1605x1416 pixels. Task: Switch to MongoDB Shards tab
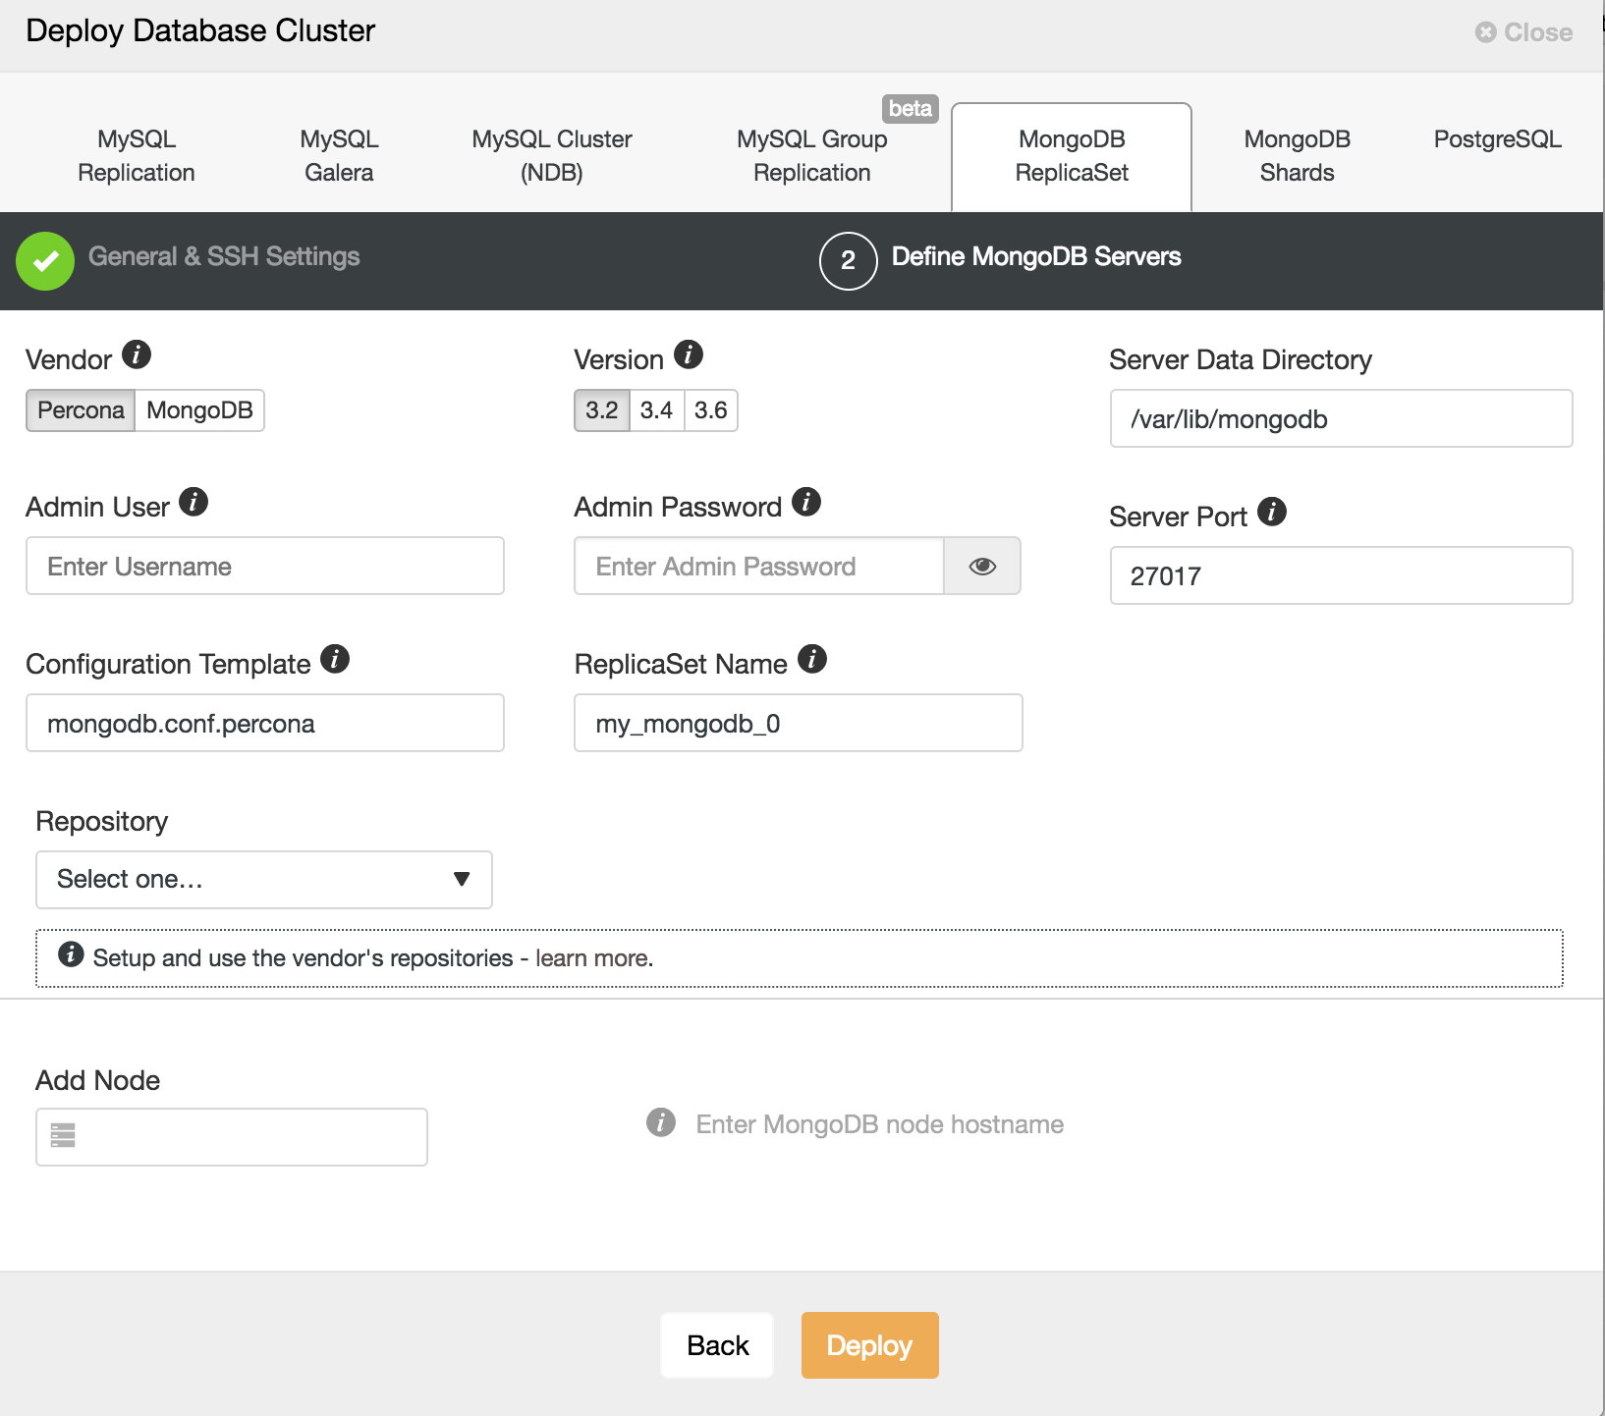pyautogui.click(x=1298, y=156)
